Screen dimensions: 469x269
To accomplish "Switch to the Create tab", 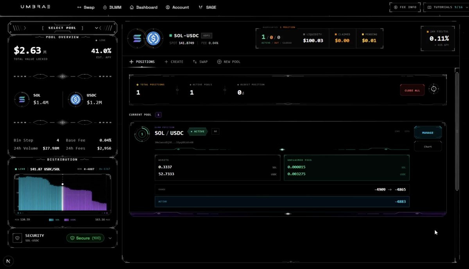I will point(174,62).
